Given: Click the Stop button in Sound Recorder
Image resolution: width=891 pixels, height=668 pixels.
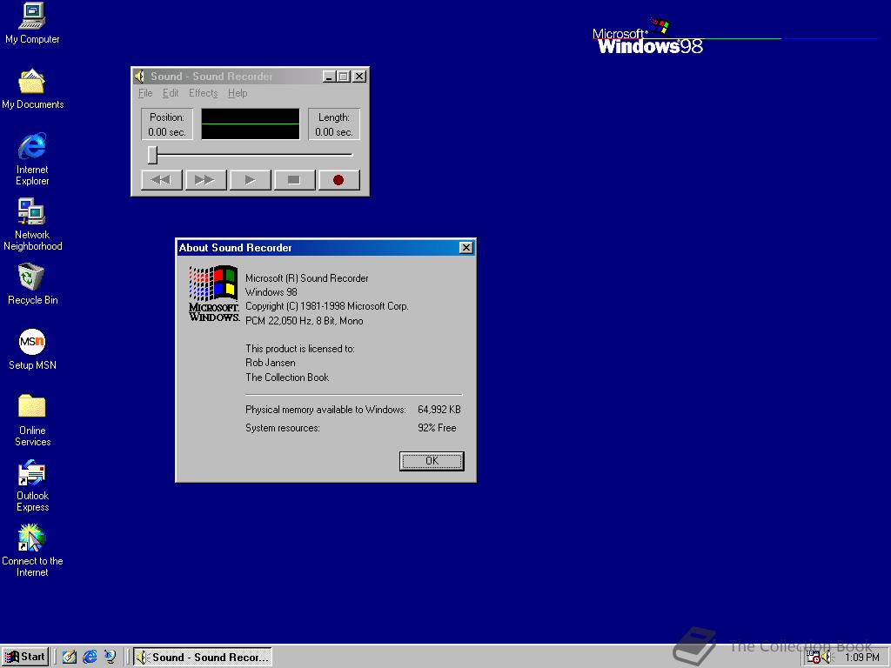Looking at the screenshot, I should (294, 180).
